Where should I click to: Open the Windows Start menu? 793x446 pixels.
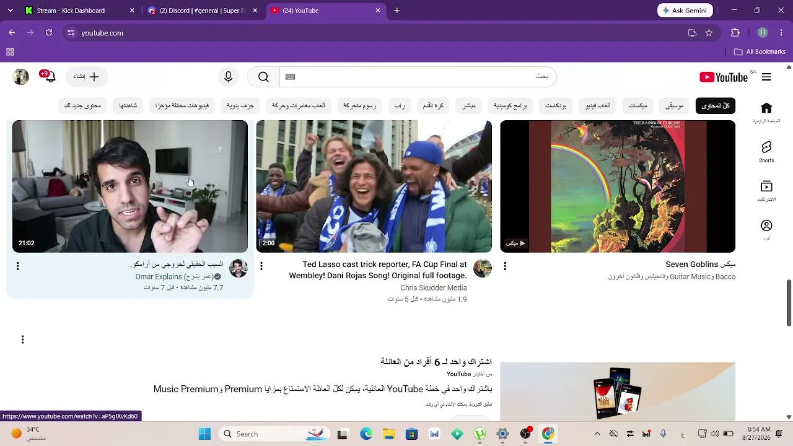click(x=204, y=434)
